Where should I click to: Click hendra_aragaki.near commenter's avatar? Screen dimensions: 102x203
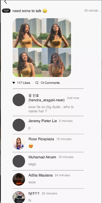pos(19,100)
